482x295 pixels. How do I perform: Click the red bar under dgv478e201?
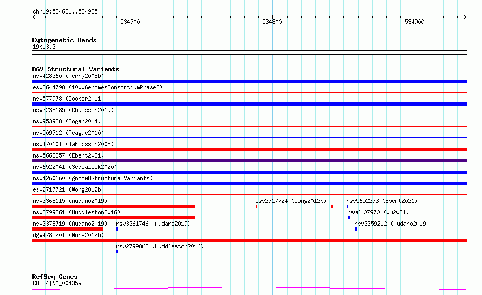coord(249,240)
